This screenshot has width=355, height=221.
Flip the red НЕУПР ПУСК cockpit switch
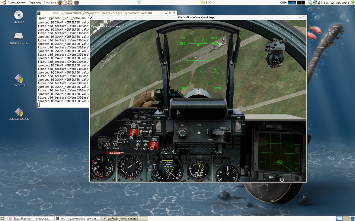pos(133,132)
